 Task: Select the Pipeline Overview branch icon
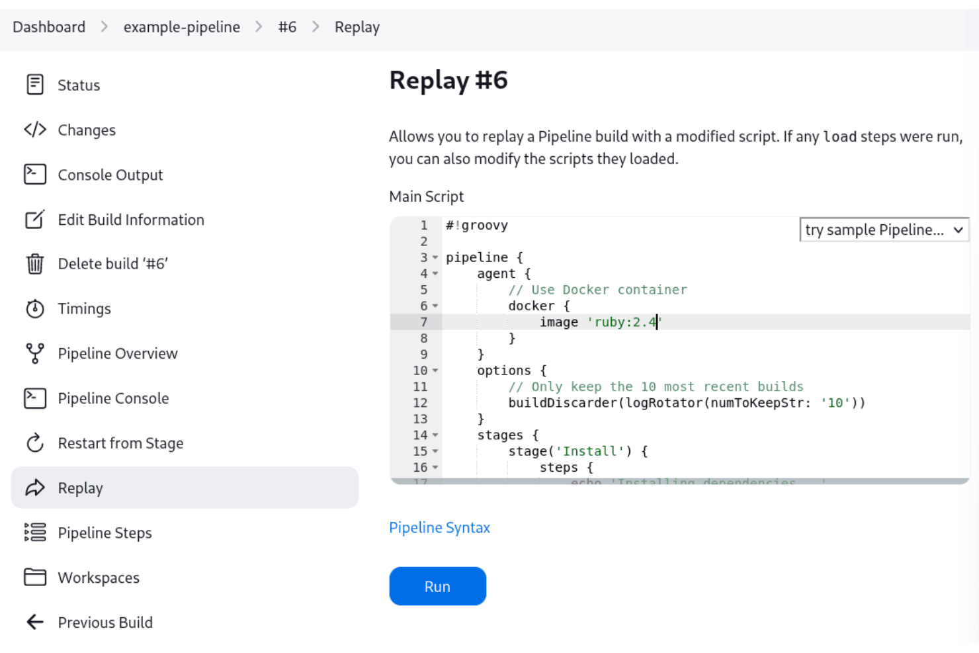[35, 353]
